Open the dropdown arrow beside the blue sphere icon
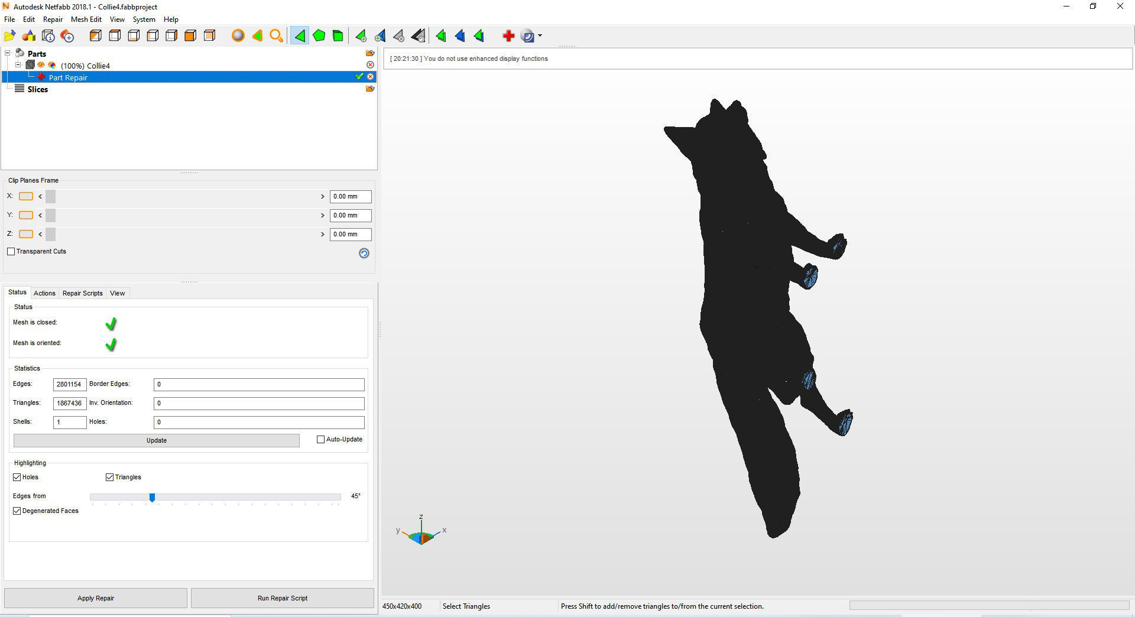Image resolution: width=1135 pixels, height=617 pixels. click(540, 36)
